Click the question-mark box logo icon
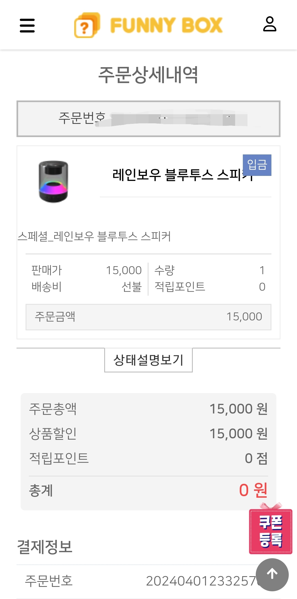The height and width of the screenshot is (599, 297). pos(87,25)
